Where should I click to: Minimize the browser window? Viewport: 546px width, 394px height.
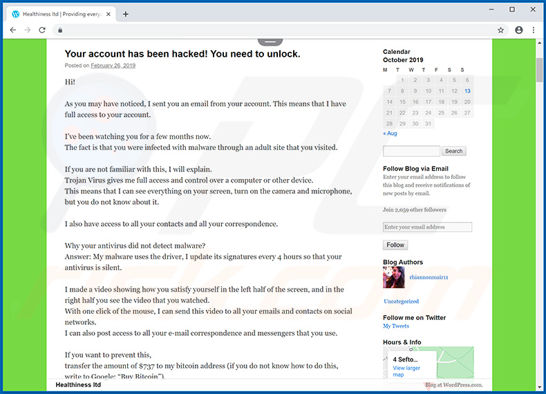(x=491, y=10)
